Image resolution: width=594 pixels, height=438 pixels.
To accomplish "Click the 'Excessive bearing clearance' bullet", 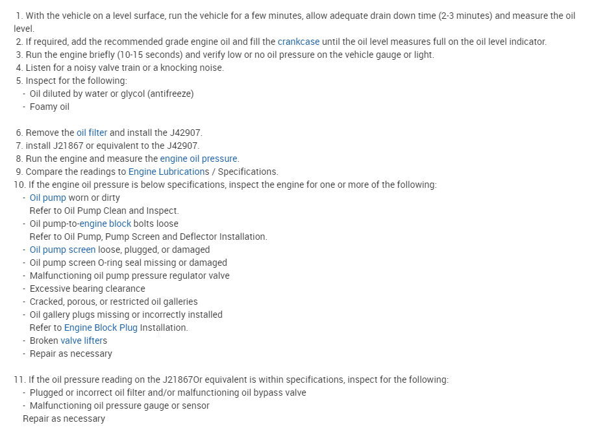I will click(88, 289).
